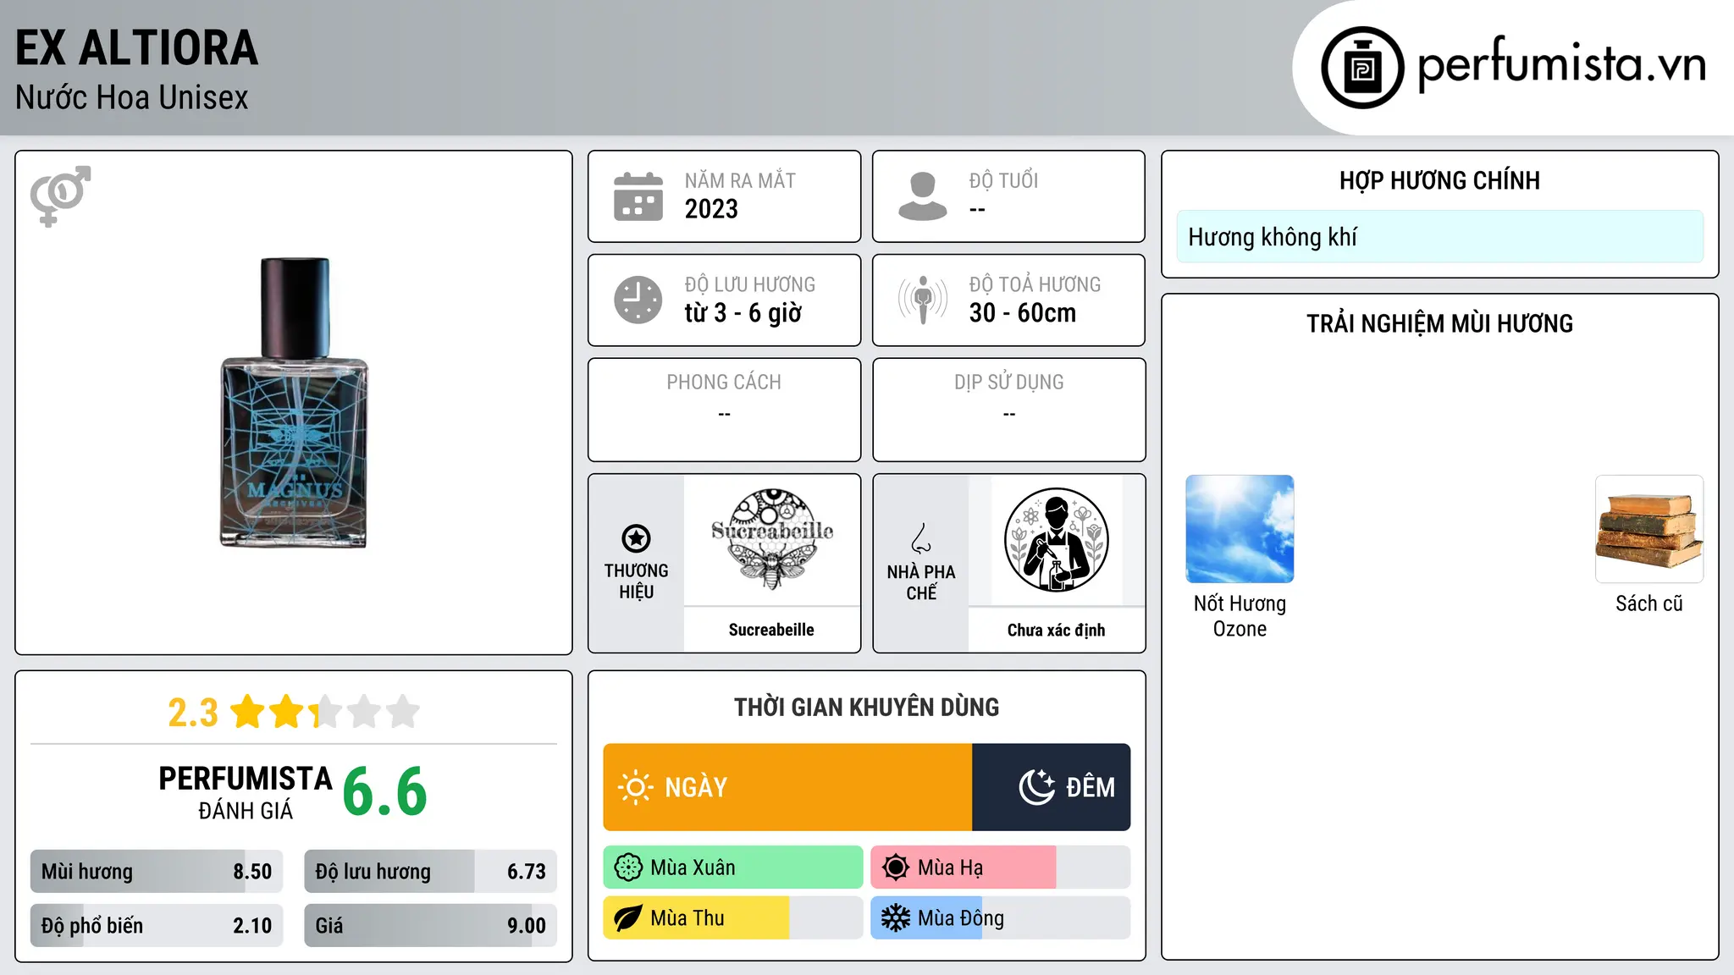Screen dimensions: 1734x975
Task: Click the Độ lưu hương 6.73 score bar
Action: (431, 872)
